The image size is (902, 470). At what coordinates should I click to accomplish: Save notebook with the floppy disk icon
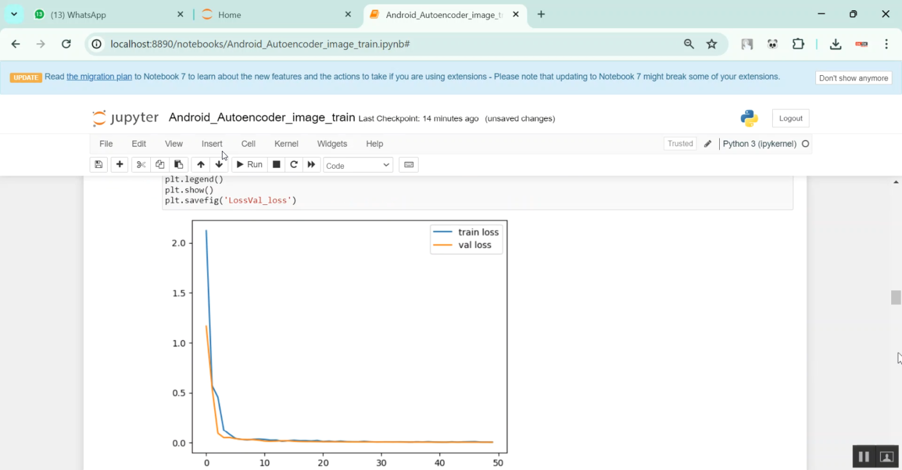pyautogui.click(x=99, y=165)
